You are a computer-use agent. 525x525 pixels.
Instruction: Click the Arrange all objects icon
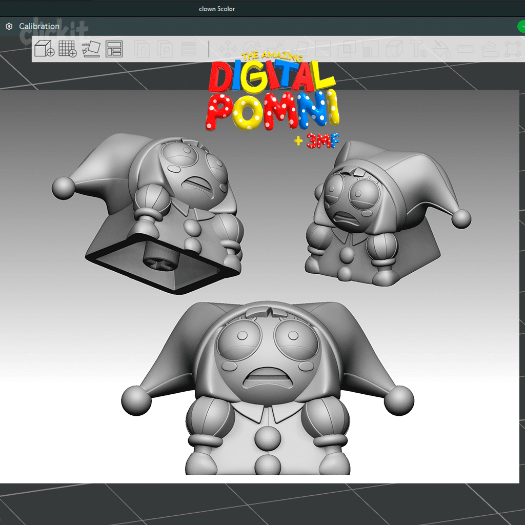tap(114, 49)
